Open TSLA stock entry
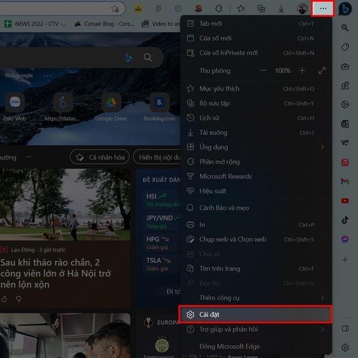Screen dimensions: 358x358 [x=162, y=264]
